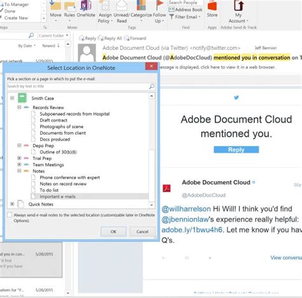Open the @jbennionlaw mention link
This screenshot has width=302, height=298.
click(185, 219)
